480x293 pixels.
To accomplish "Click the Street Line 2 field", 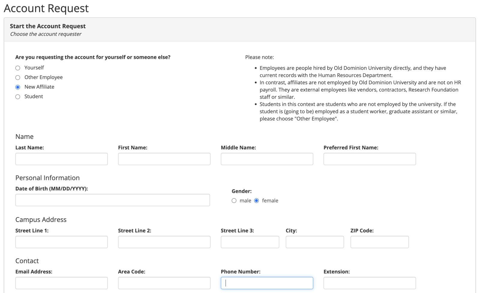I will (164, 242).
